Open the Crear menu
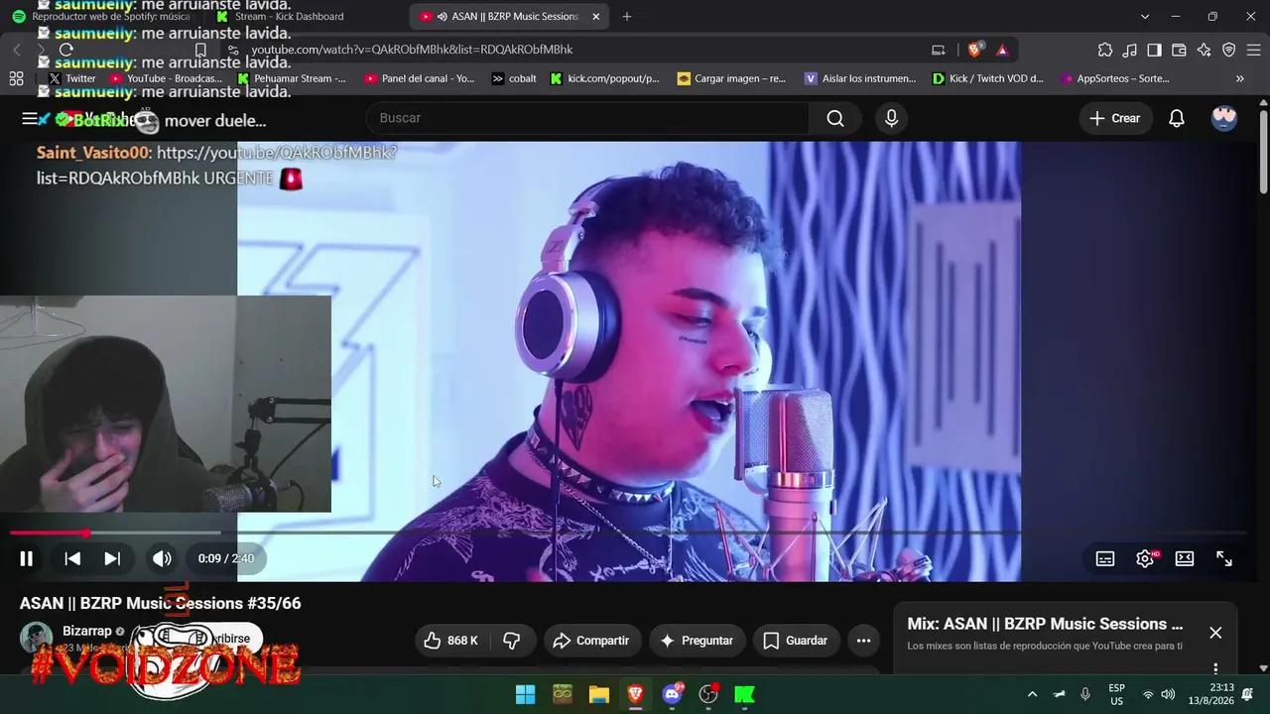 pos(1115,118)
